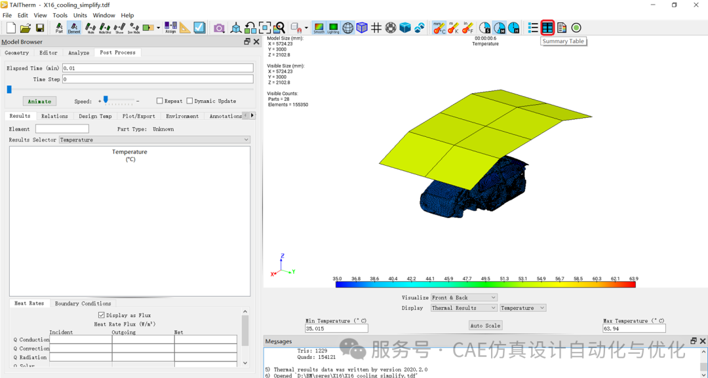Click the green circle toolbar icon
The width and height of the screenshot is (708, 378).
[x=576, y=28]
